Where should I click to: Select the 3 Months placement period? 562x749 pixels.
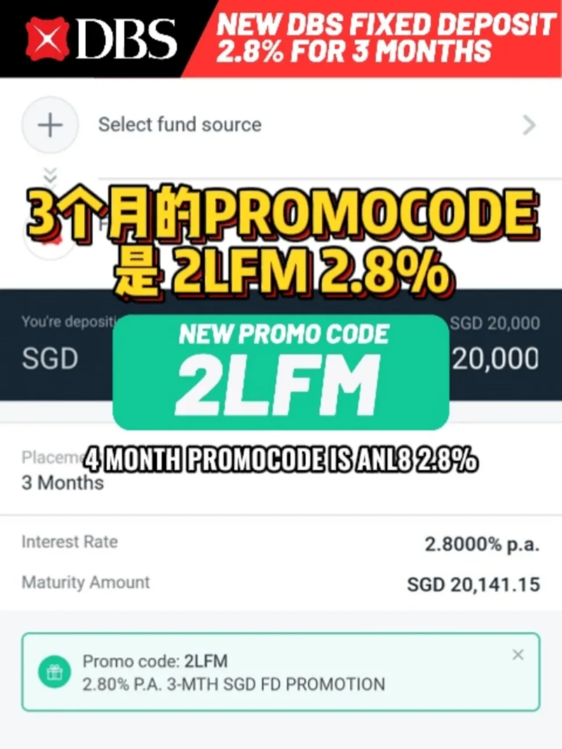pos(63,483)
